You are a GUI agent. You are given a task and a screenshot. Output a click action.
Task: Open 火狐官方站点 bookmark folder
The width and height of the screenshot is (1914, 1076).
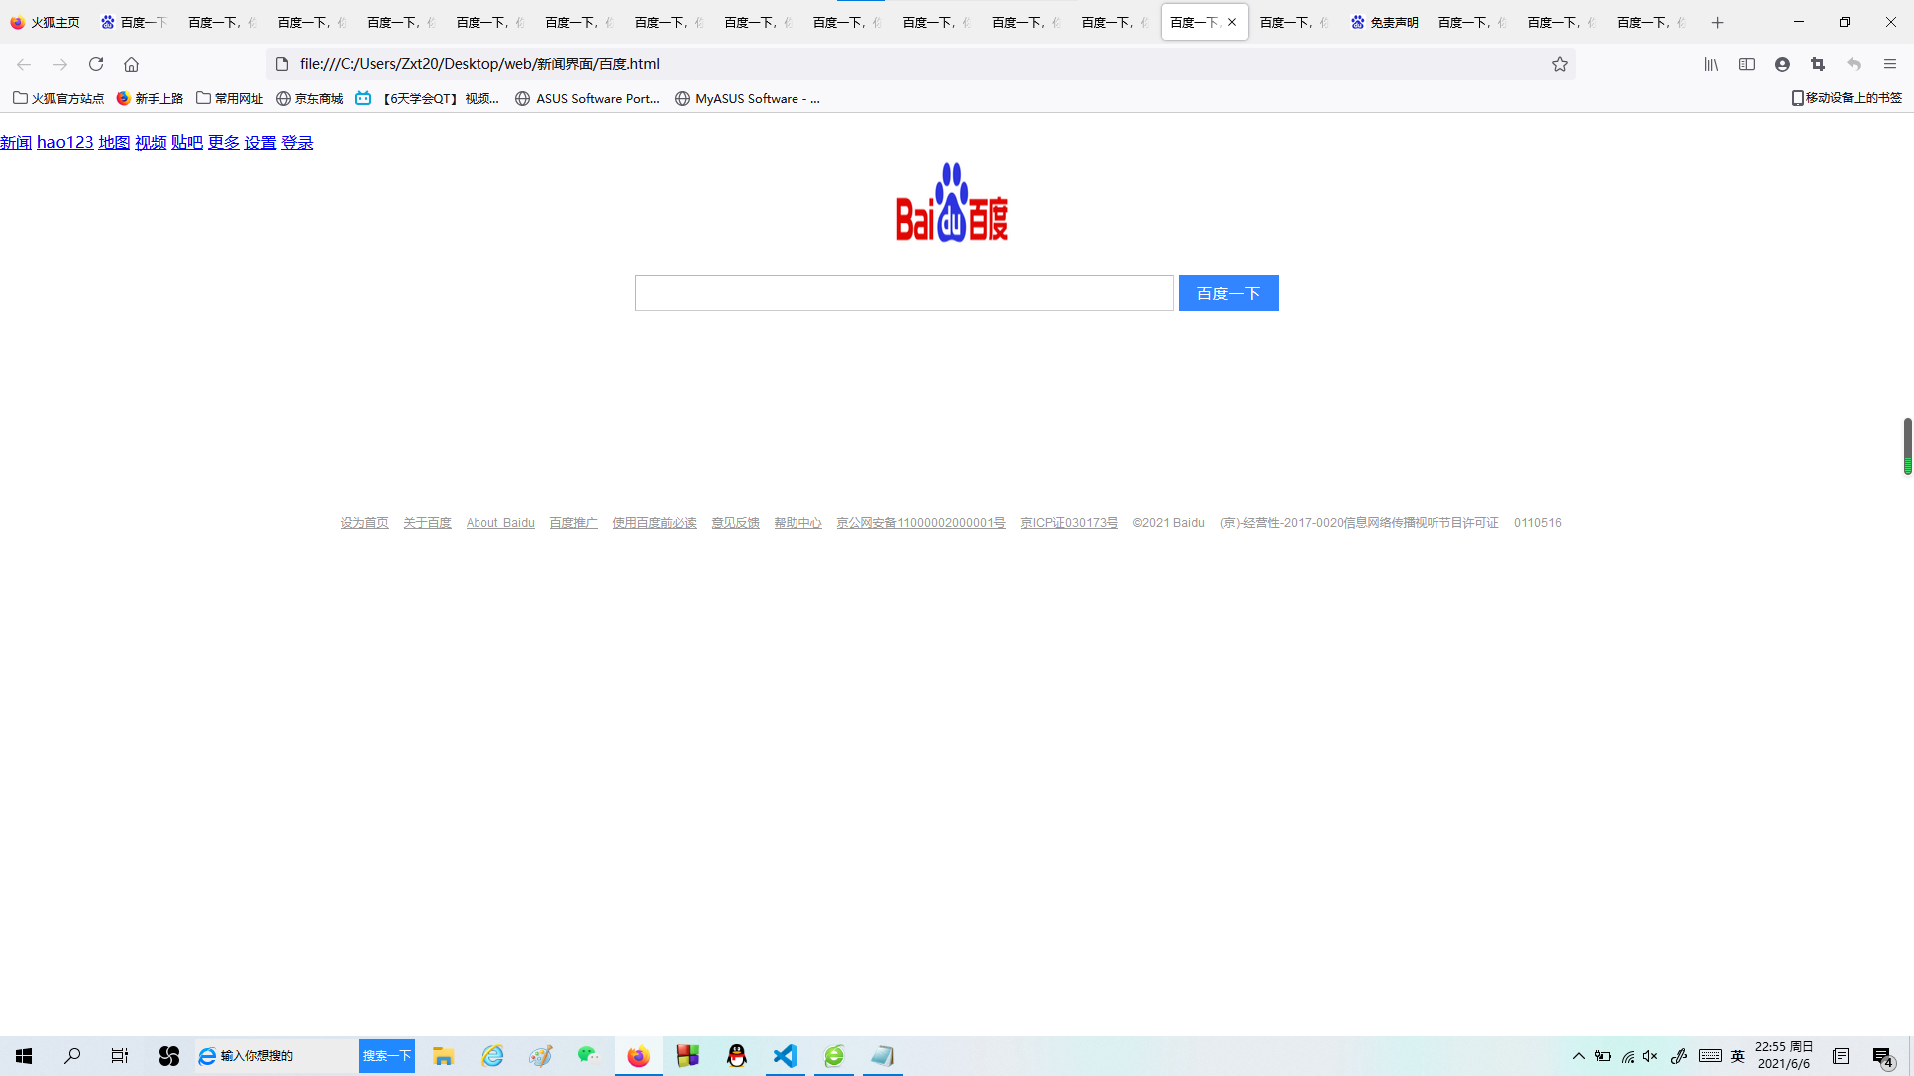[58, 98]
